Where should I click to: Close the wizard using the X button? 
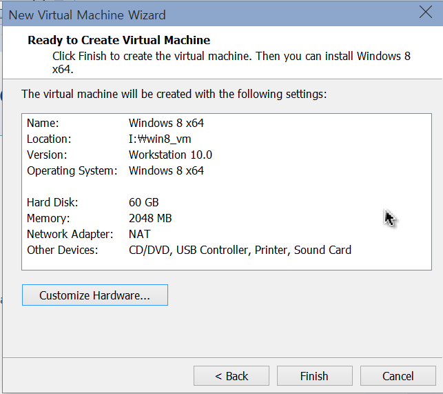coord(426,12)
